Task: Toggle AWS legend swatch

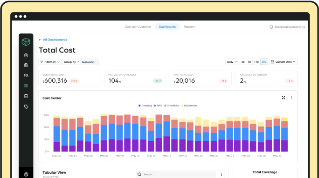Action: point(155,105)
